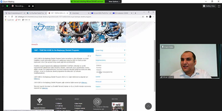Open the Uygulamalar apps bookmark
The image size is (222, 111).
click(9, 20)
